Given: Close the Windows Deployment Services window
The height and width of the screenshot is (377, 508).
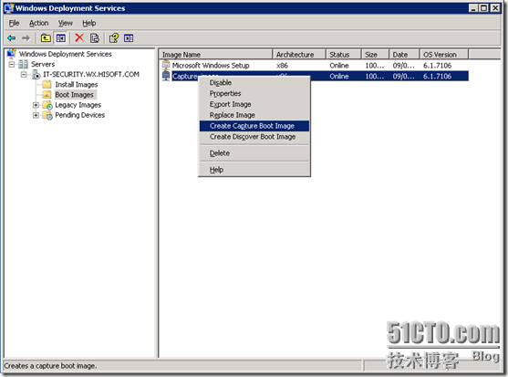Looking at the screenshot, I should click(x=495, y=8).
